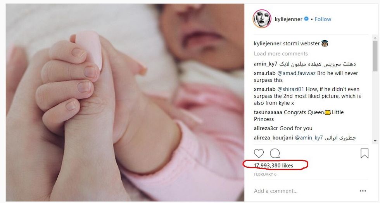View the 17,993,380 likes list
380x203 pixels.
[x=273, y=165]
